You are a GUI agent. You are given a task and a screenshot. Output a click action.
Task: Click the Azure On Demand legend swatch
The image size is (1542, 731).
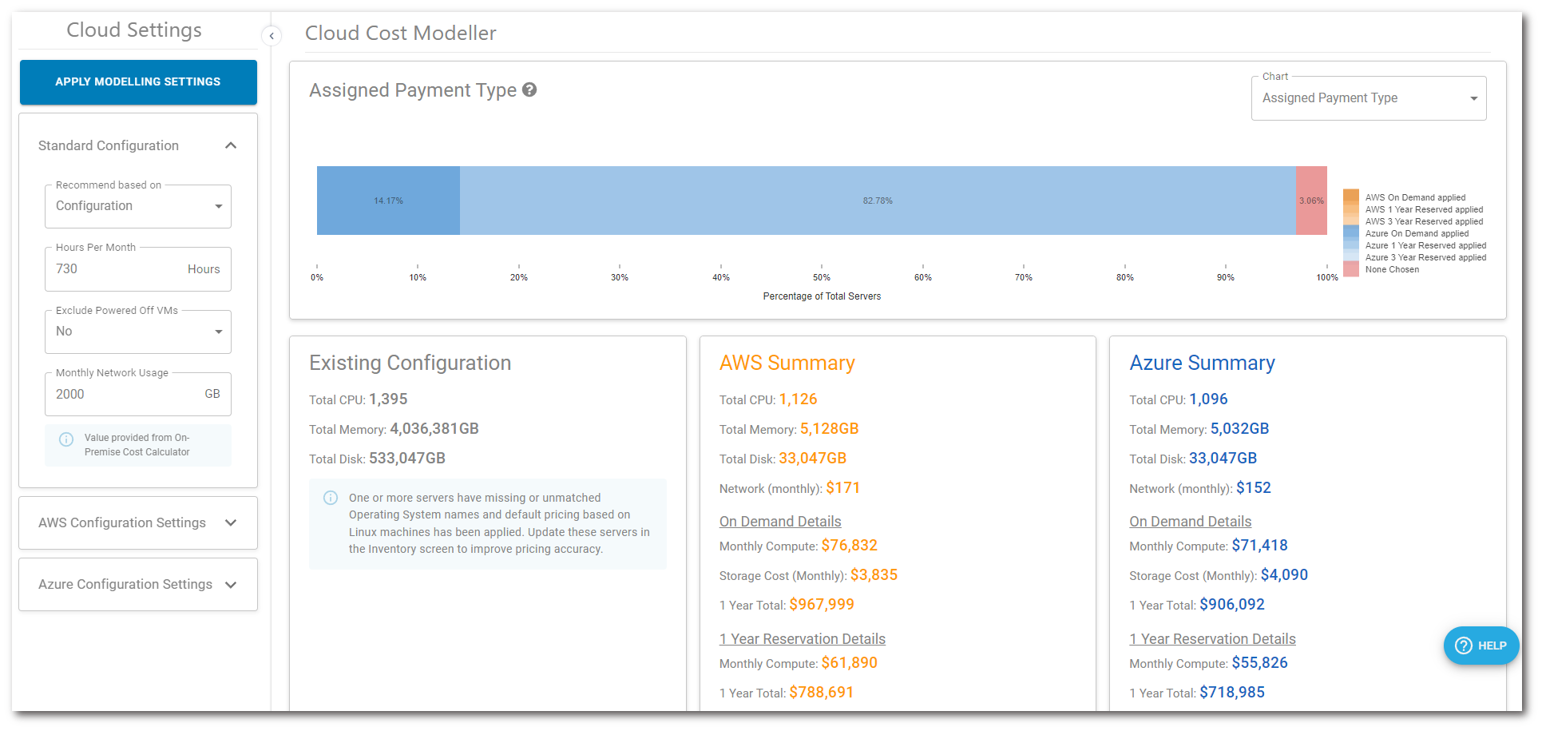click(x=1350, y=233)
